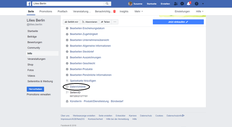Open the notifications bell icon
232x127 pixels.
point(188,4)
